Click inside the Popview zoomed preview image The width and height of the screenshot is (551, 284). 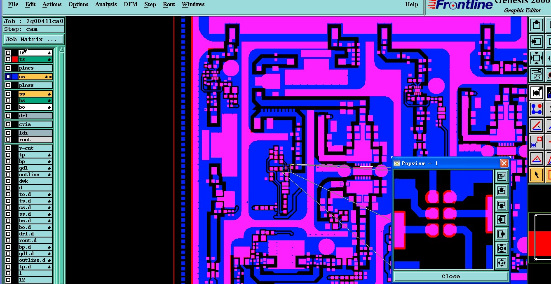443,219
